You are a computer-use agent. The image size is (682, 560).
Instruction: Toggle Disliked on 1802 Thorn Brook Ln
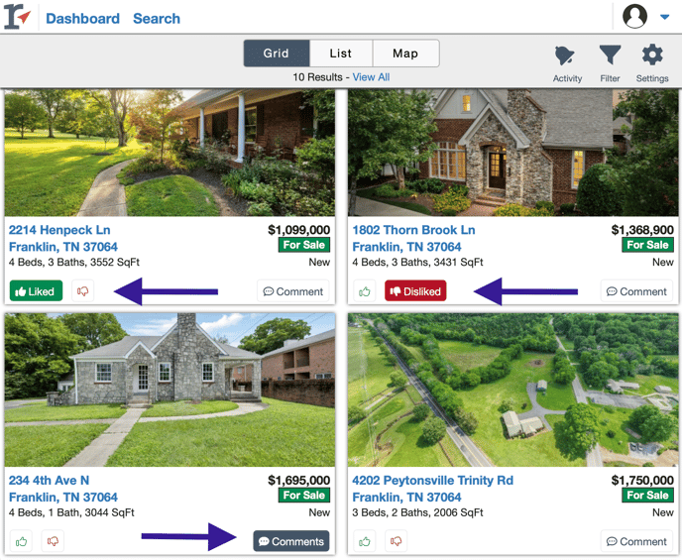(415, 290)
